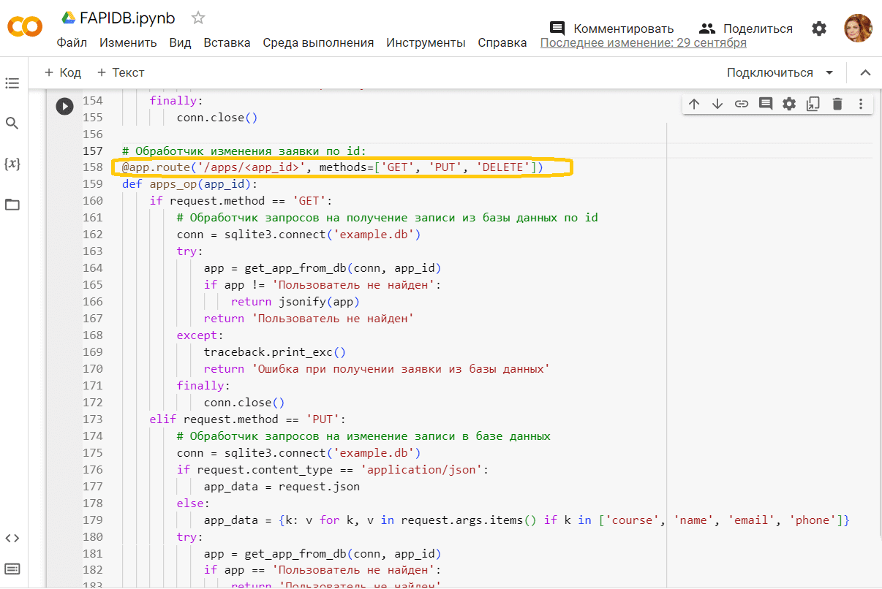This screenshot has height=589, width=882.
Task: Star the FAPIDB.ipynb notebook
Action: click(198, 18)
